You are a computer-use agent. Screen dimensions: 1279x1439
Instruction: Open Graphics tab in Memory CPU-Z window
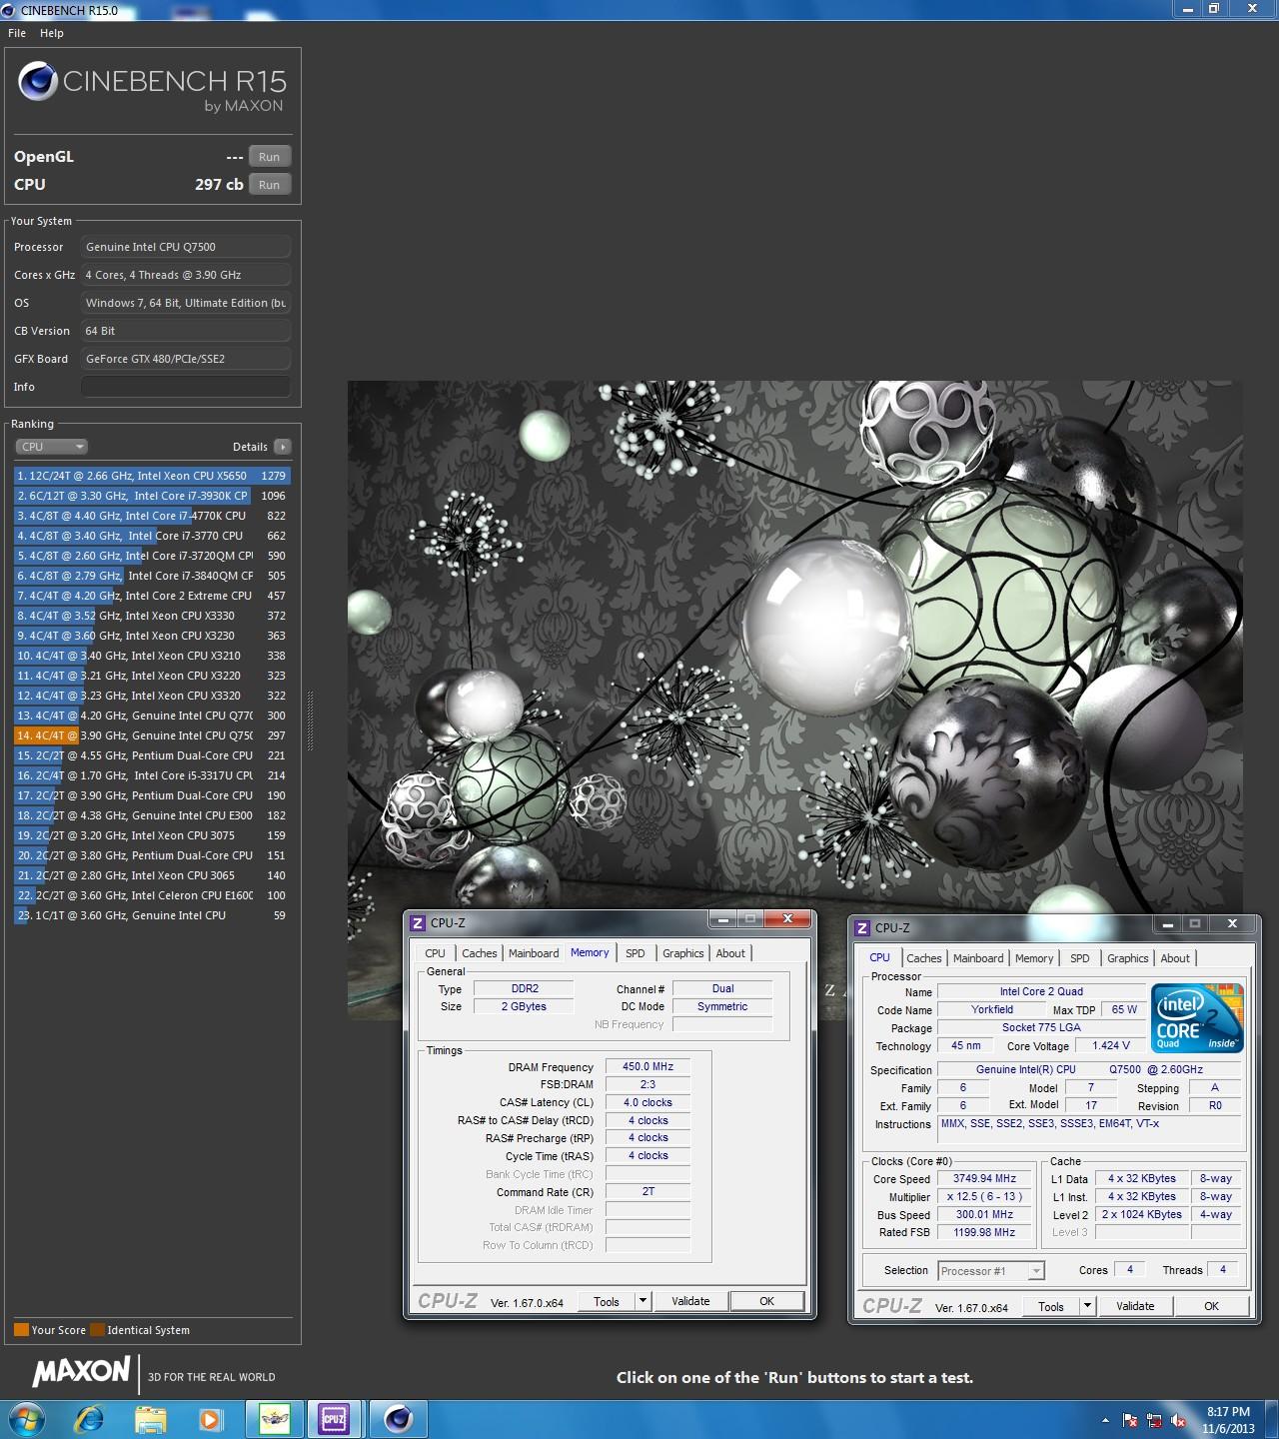coord(683,953)
